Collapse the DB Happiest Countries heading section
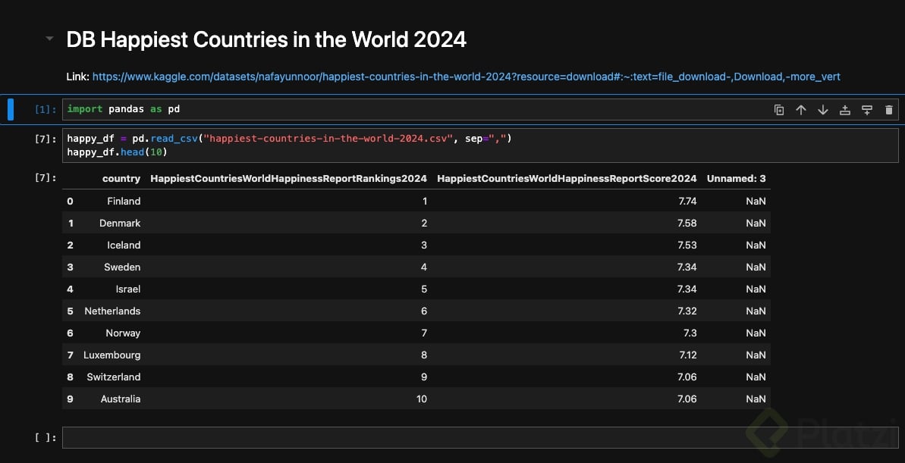The height and width of the screenshot is (463, 905). (x=50, y=39)
